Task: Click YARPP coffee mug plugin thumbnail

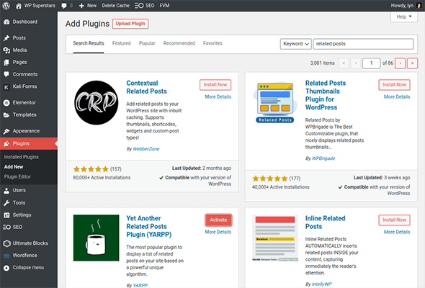Action: click(x=97, y=238)
